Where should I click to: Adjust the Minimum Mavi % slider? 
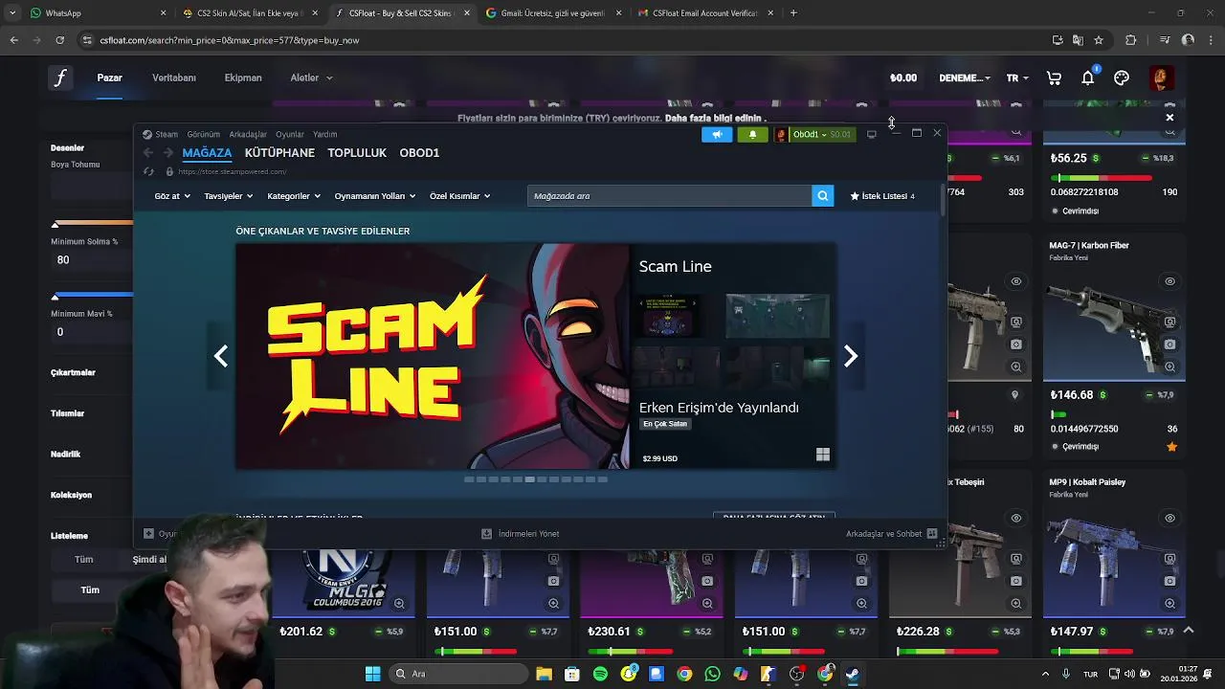pos(55,296)
